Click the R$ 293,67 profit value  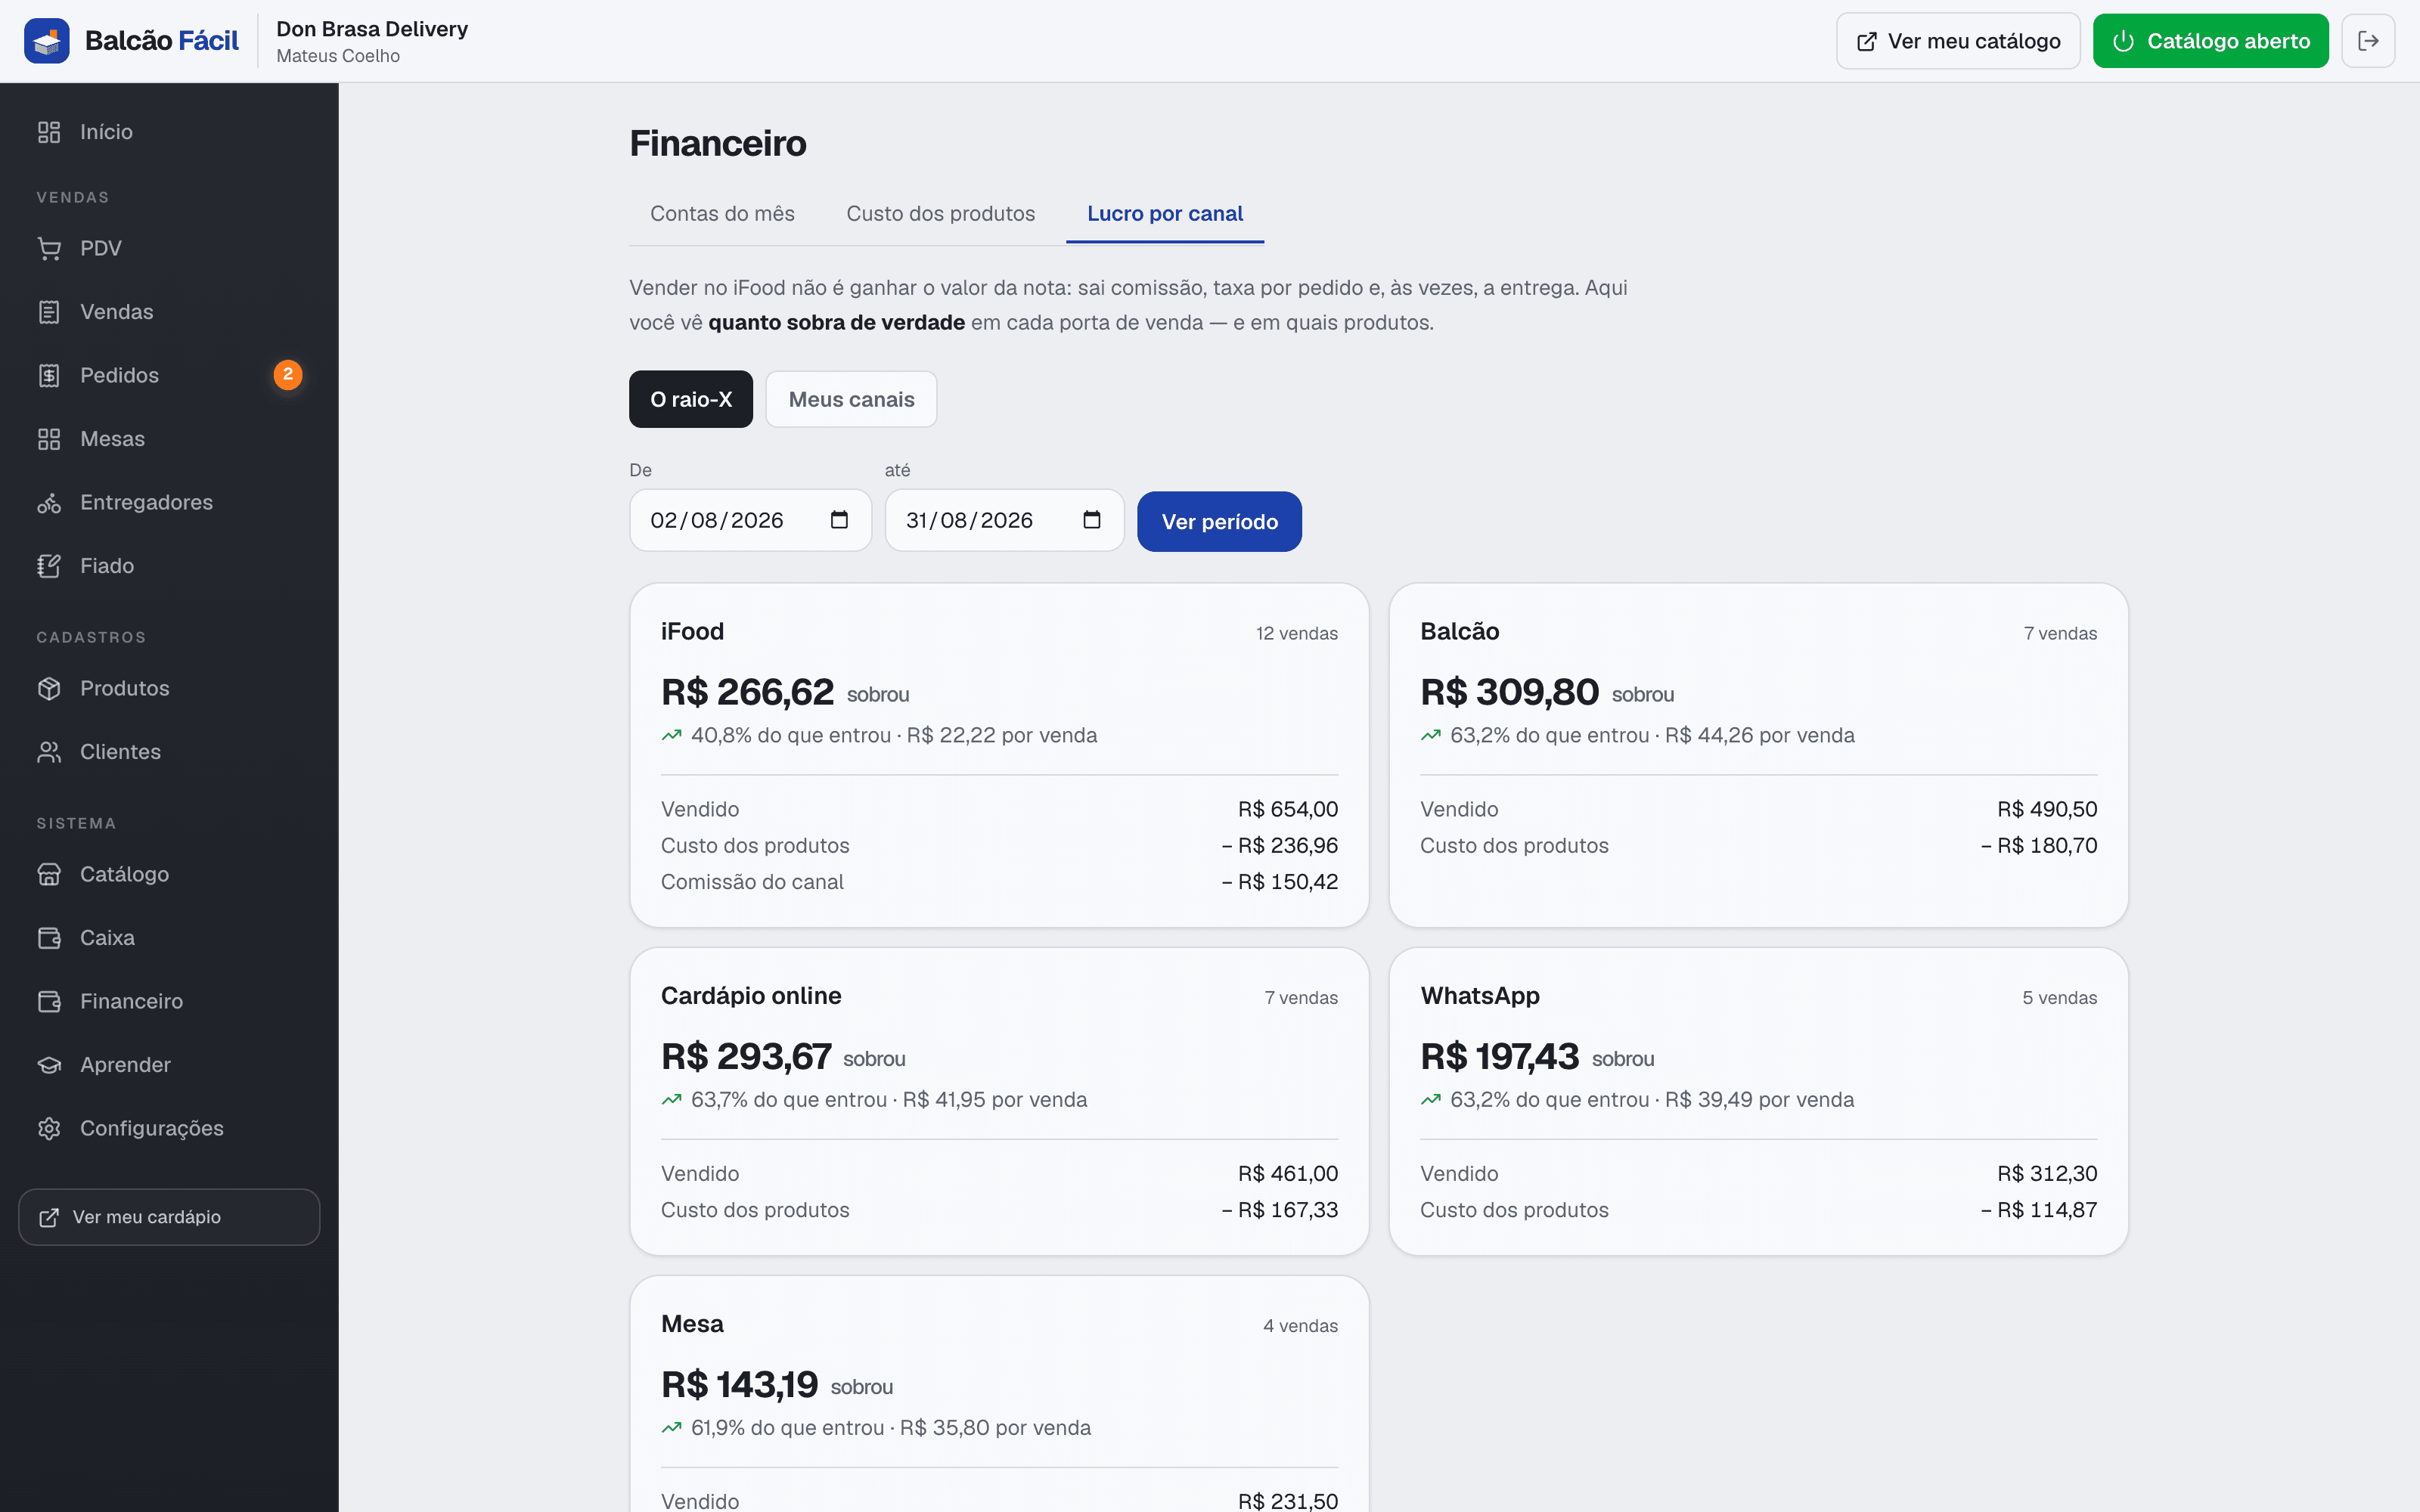(746, 1056)
